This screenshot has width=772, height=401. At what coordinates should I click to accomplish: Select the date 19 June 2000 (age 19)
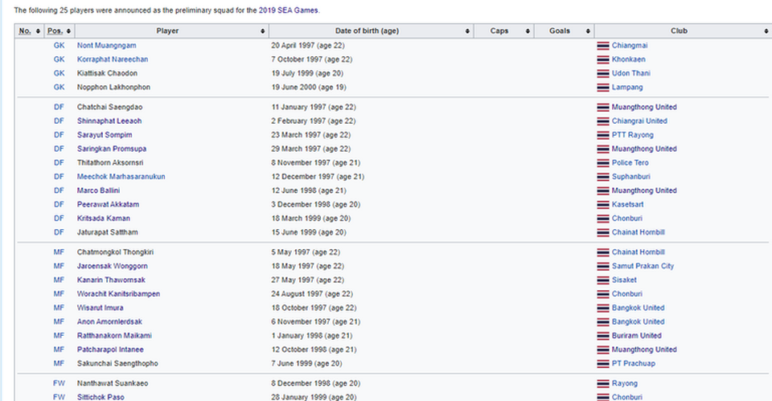click(x=309, y=87)
